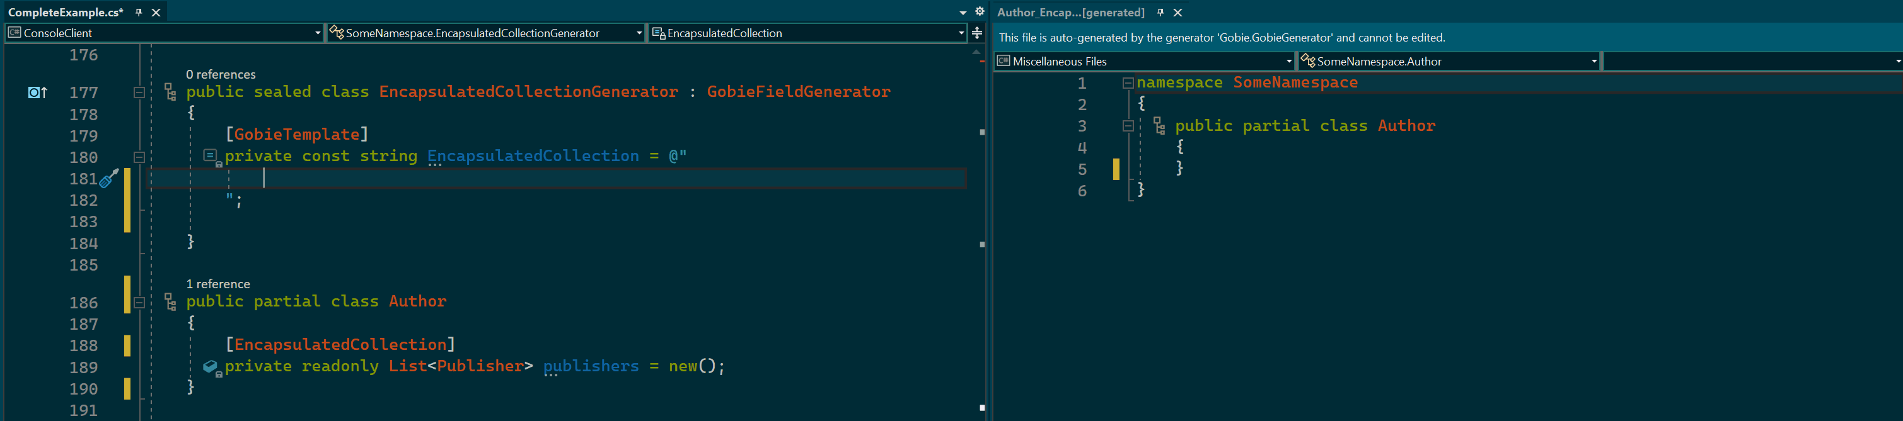
Task: Collapse the string constant region at line 180
Action: point(139,157)
